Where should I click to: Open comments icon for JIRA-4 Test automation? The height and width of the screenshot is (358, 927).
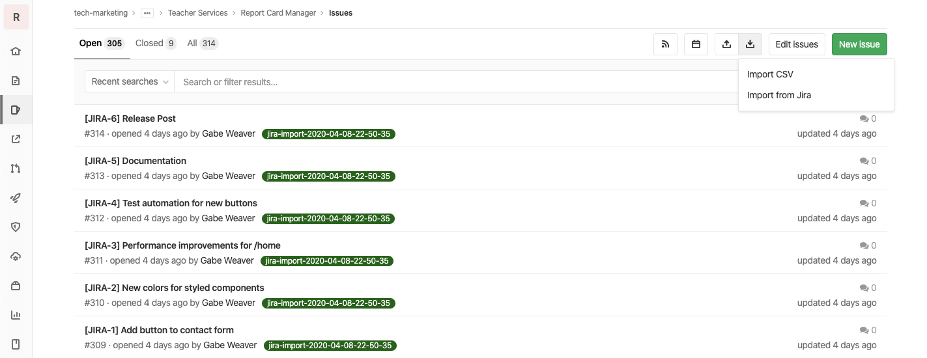coord(864,204)
